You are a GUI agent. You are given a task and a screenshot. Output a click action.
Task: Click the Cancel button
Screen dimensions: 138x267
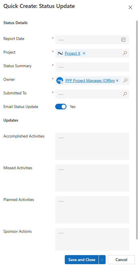[121, 260]
